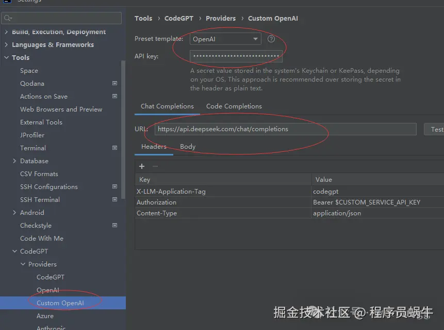This screenshot has height=330, width=444.
Task: Click the settings tree scrollbar
Action: [x=123, y=130]
